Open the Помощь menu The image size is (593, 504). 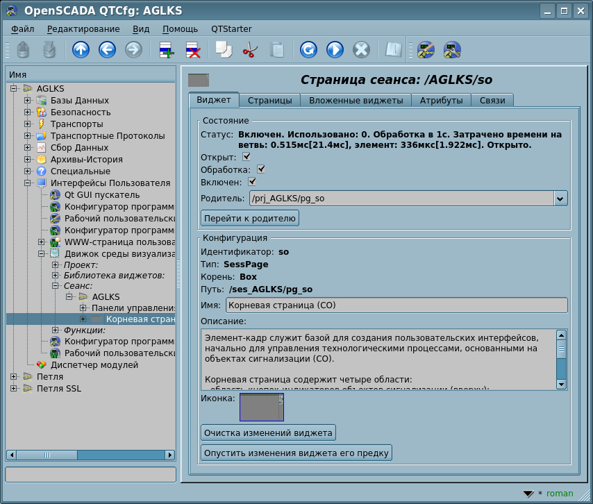click(x=180, y=29)
